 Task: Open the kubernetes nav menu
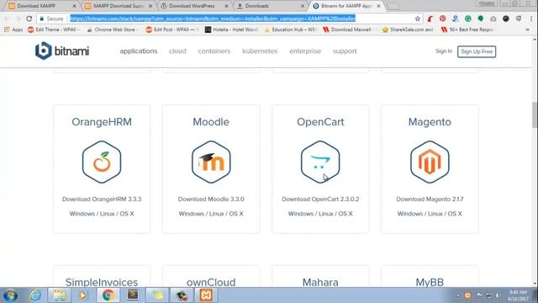tap(260, 51)
